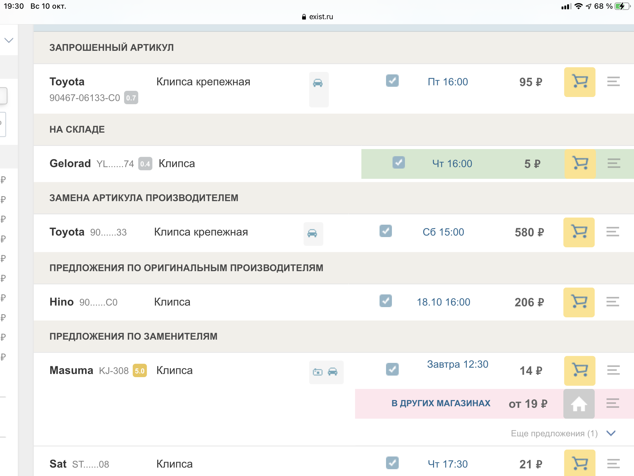The height and width of the screenshot is (476, 634).
Task: Toggle checkbox in Toyota 95 ₽ row
Action: click(392, 81)
